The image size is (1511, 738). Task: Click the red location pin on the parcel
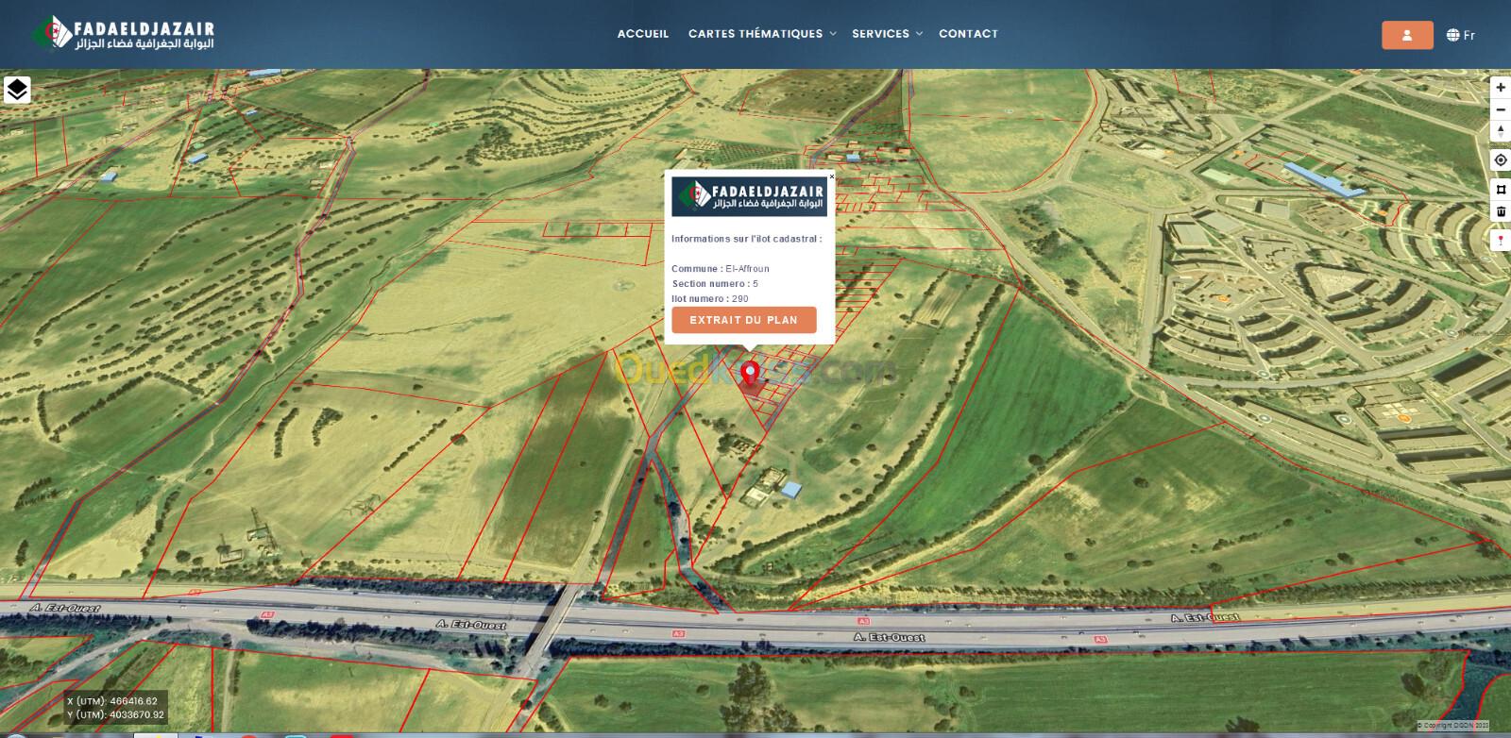[751, 375]
